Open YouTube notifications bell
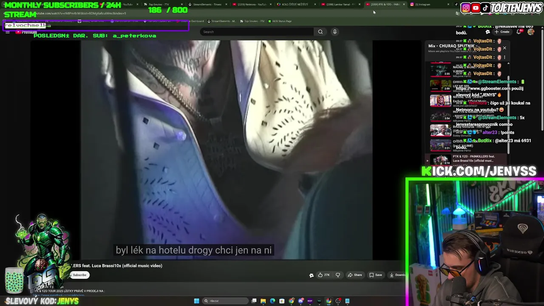Image resolution: width=544 pixels, height=306 pixels. [x=519, y=32]
